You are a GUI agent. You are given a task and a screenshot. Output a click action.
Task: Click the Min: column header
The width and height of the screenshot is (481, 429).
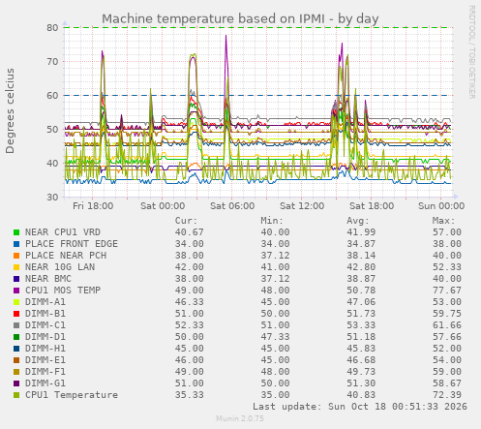pos(272,221)
